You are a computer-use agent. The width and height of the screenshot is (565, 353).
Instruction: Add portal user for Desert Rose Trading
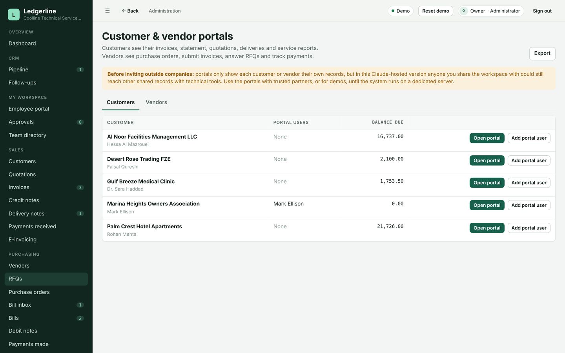[529, 160]
